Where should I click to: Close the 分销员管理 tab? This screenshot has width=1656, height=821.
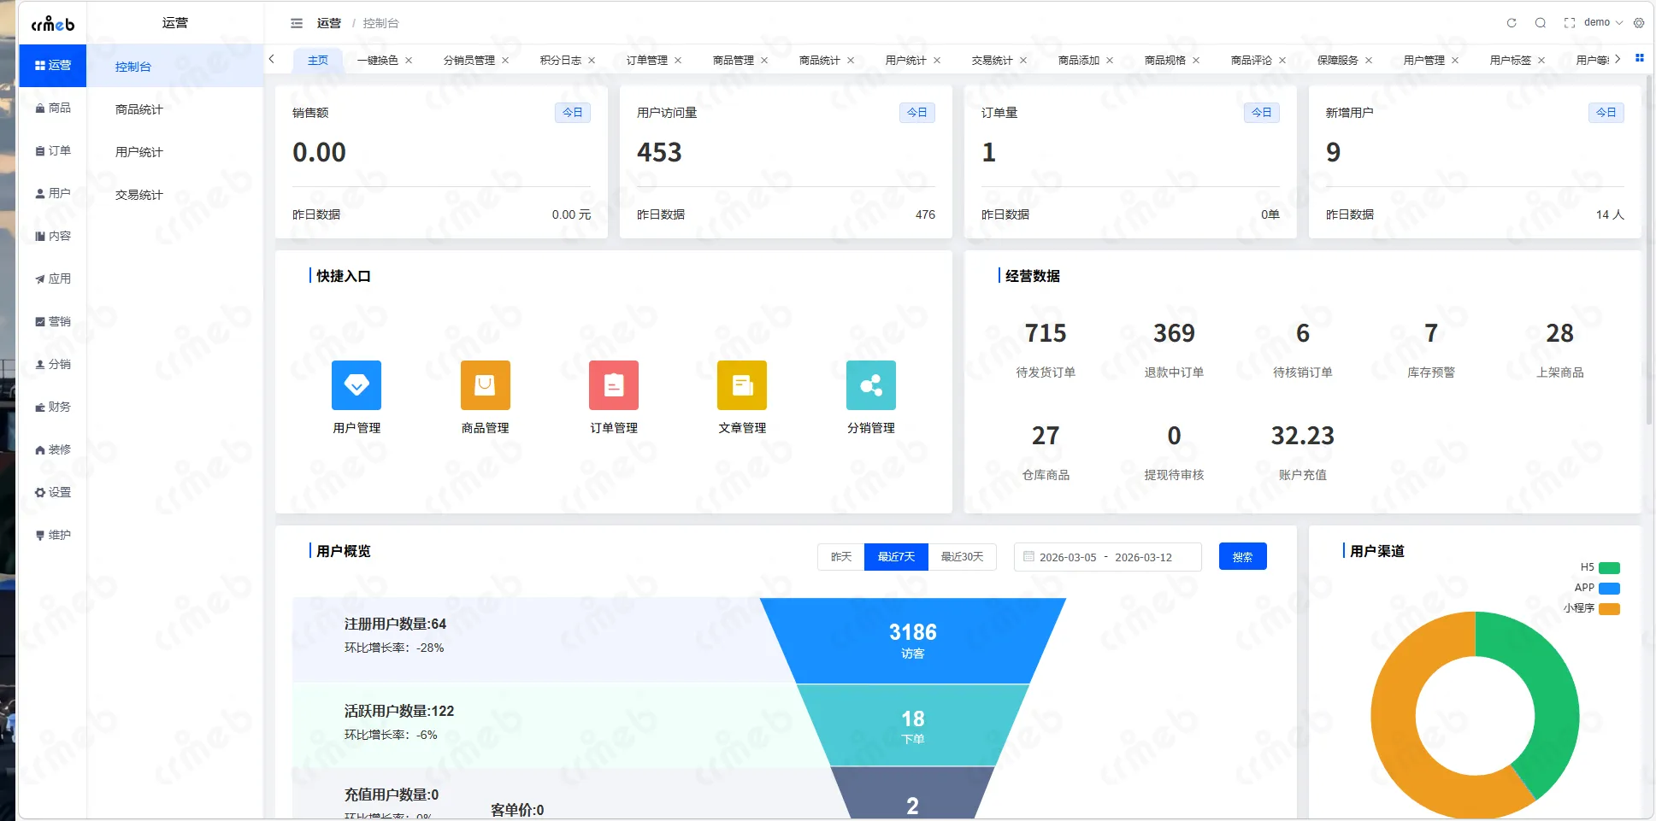pos(505,60)
